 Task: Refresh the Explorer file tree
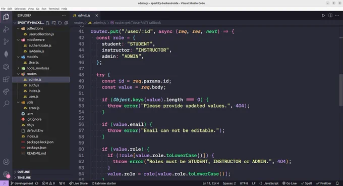60,23
